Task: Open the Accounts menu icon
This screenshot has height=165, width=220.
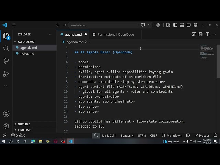Action: [x=6, y=114]
